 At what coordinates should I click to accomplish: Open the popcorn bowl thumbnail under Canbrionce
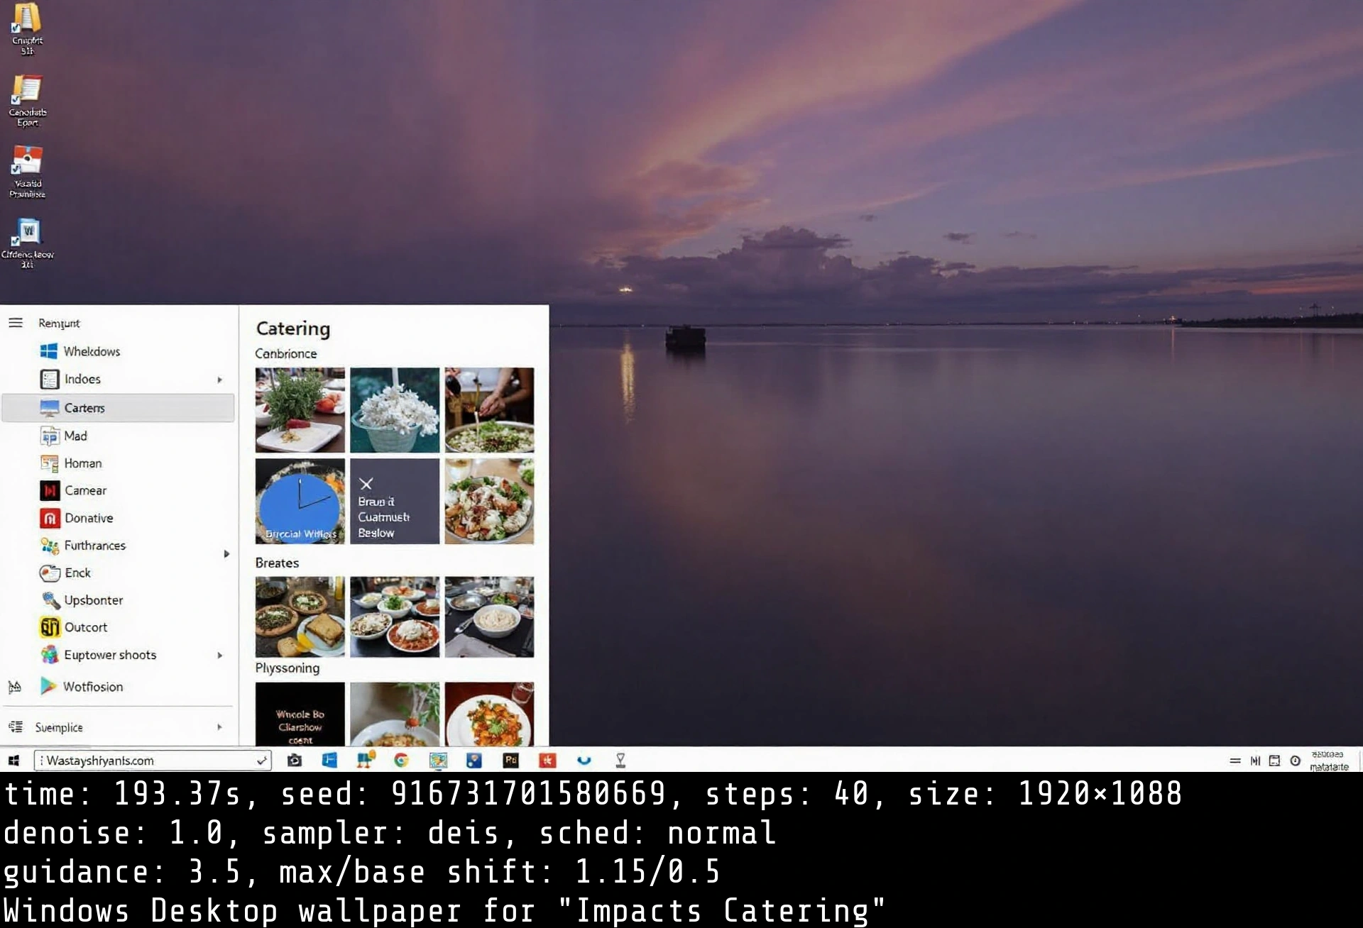pyautogui.click(x=395, y=409)
